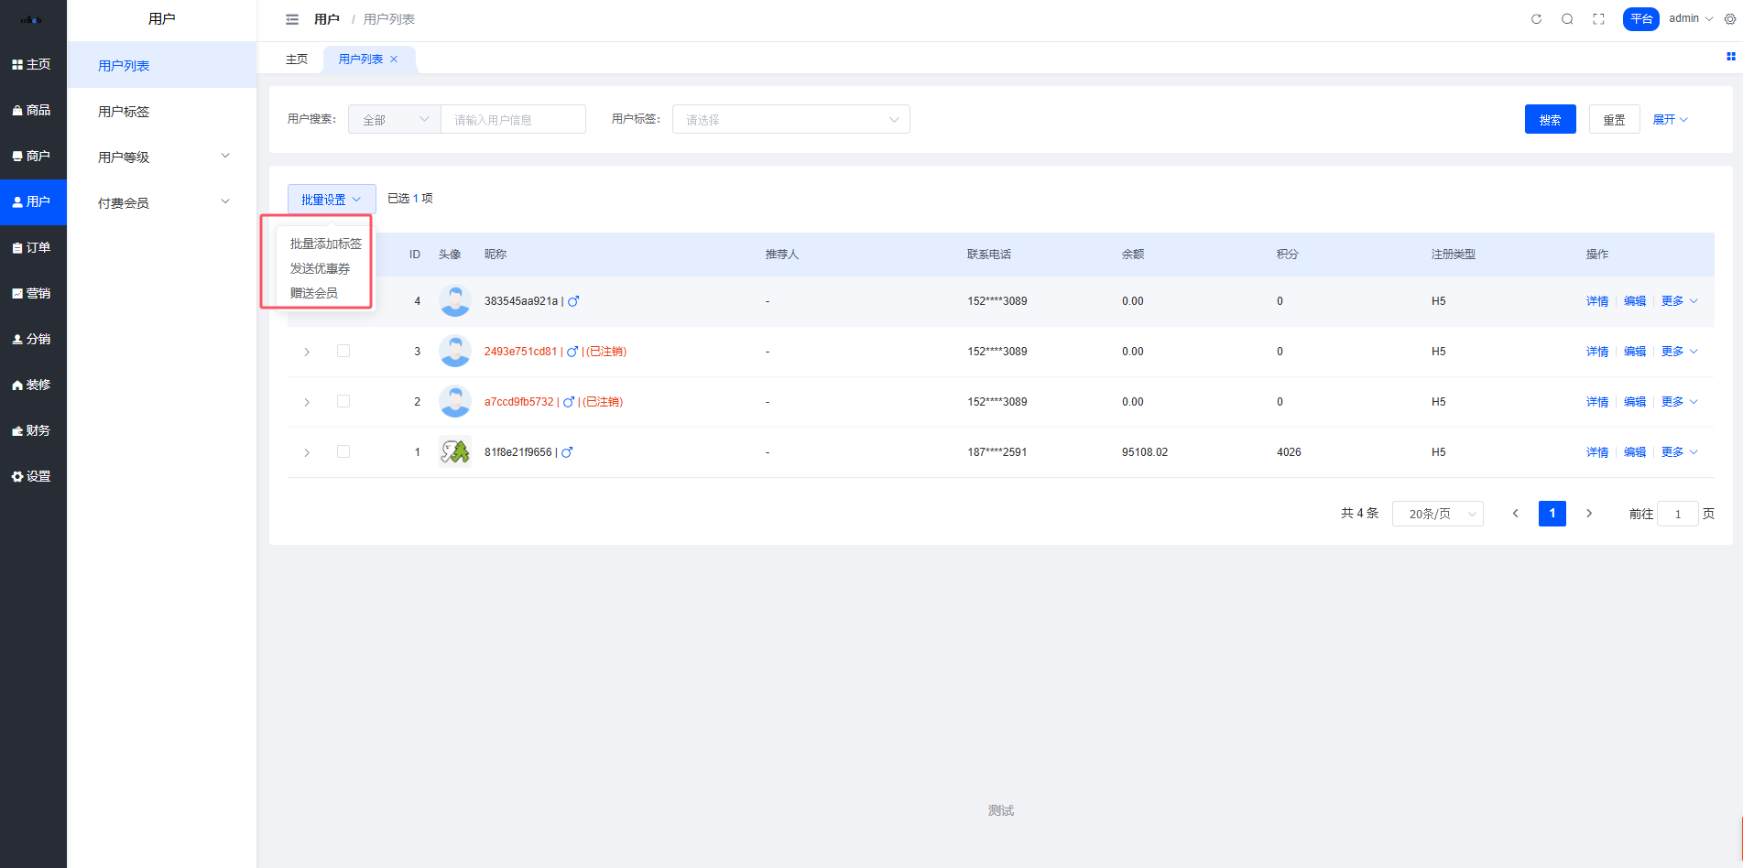The height and width of the screenshot is (868, 1743).
Task: Open 营销 from the left sidebar
Action: click(33, 293)
